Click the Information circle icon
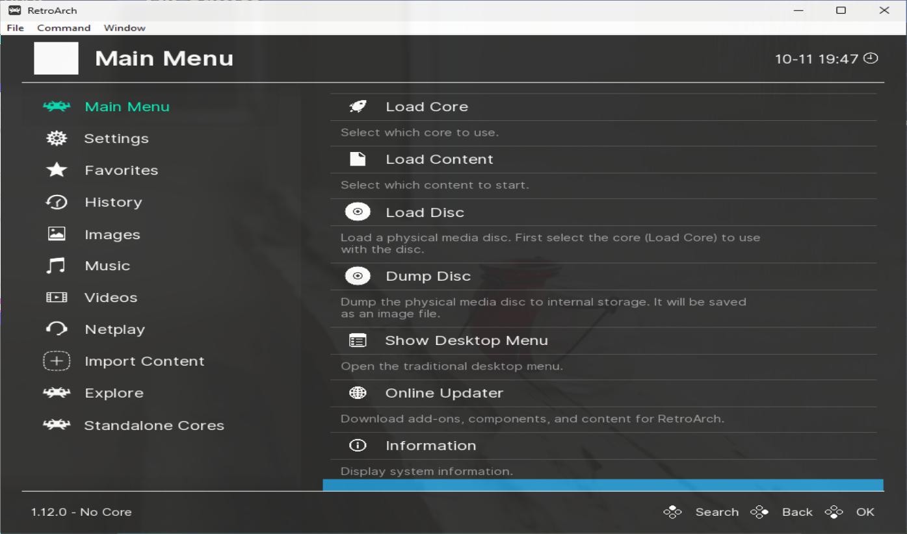Screen dimensions: 907x534 pos(358,445)
